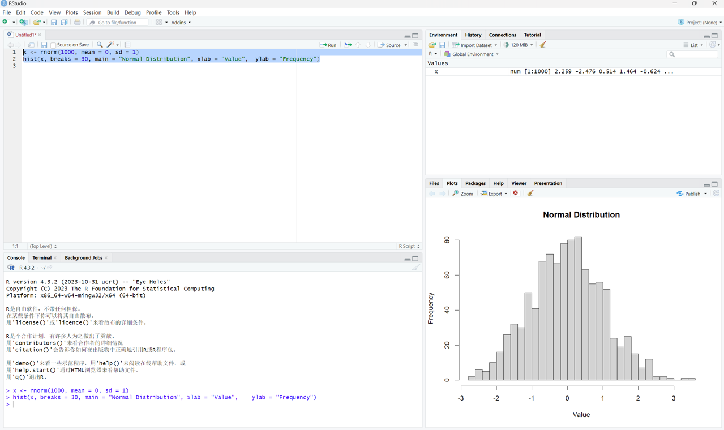Switch to the Packages tab
Screen dimensions: 724x430
[475, 183]
